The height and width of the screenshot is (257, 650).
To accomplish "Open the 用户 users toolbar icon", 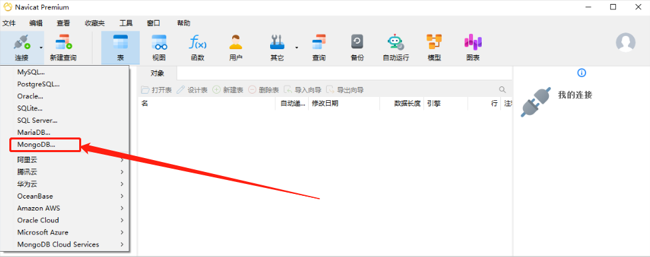I will click(x=236, y=43).
